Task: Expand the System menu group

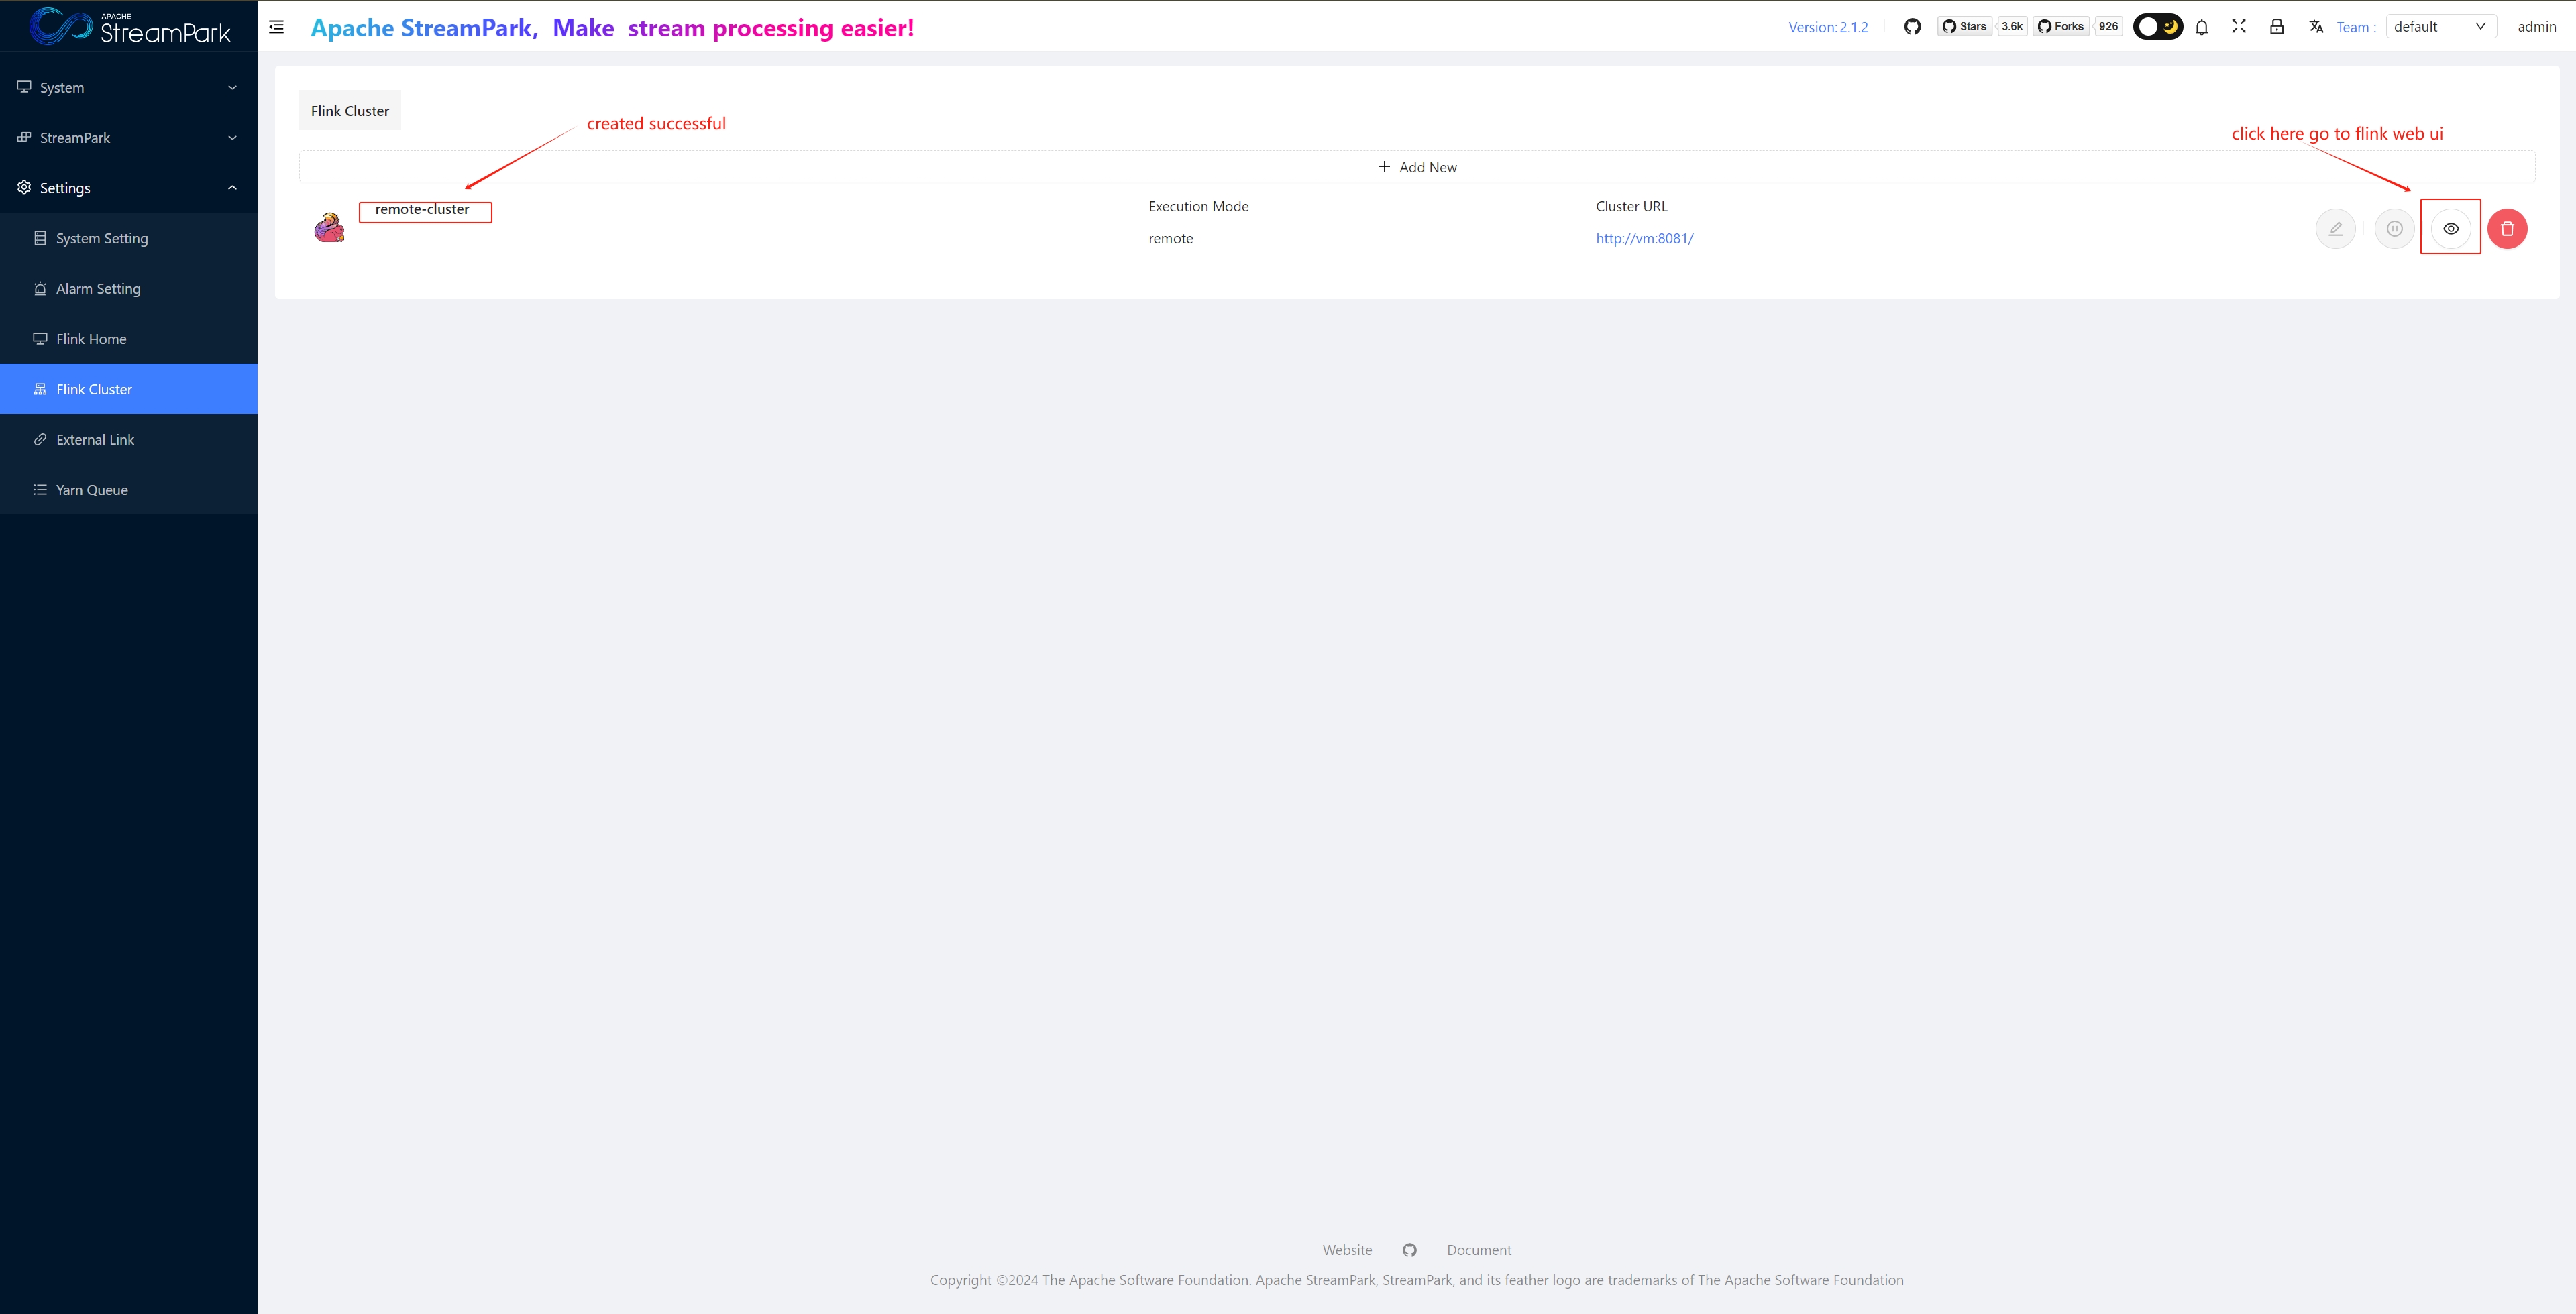Action: (128, 88)
